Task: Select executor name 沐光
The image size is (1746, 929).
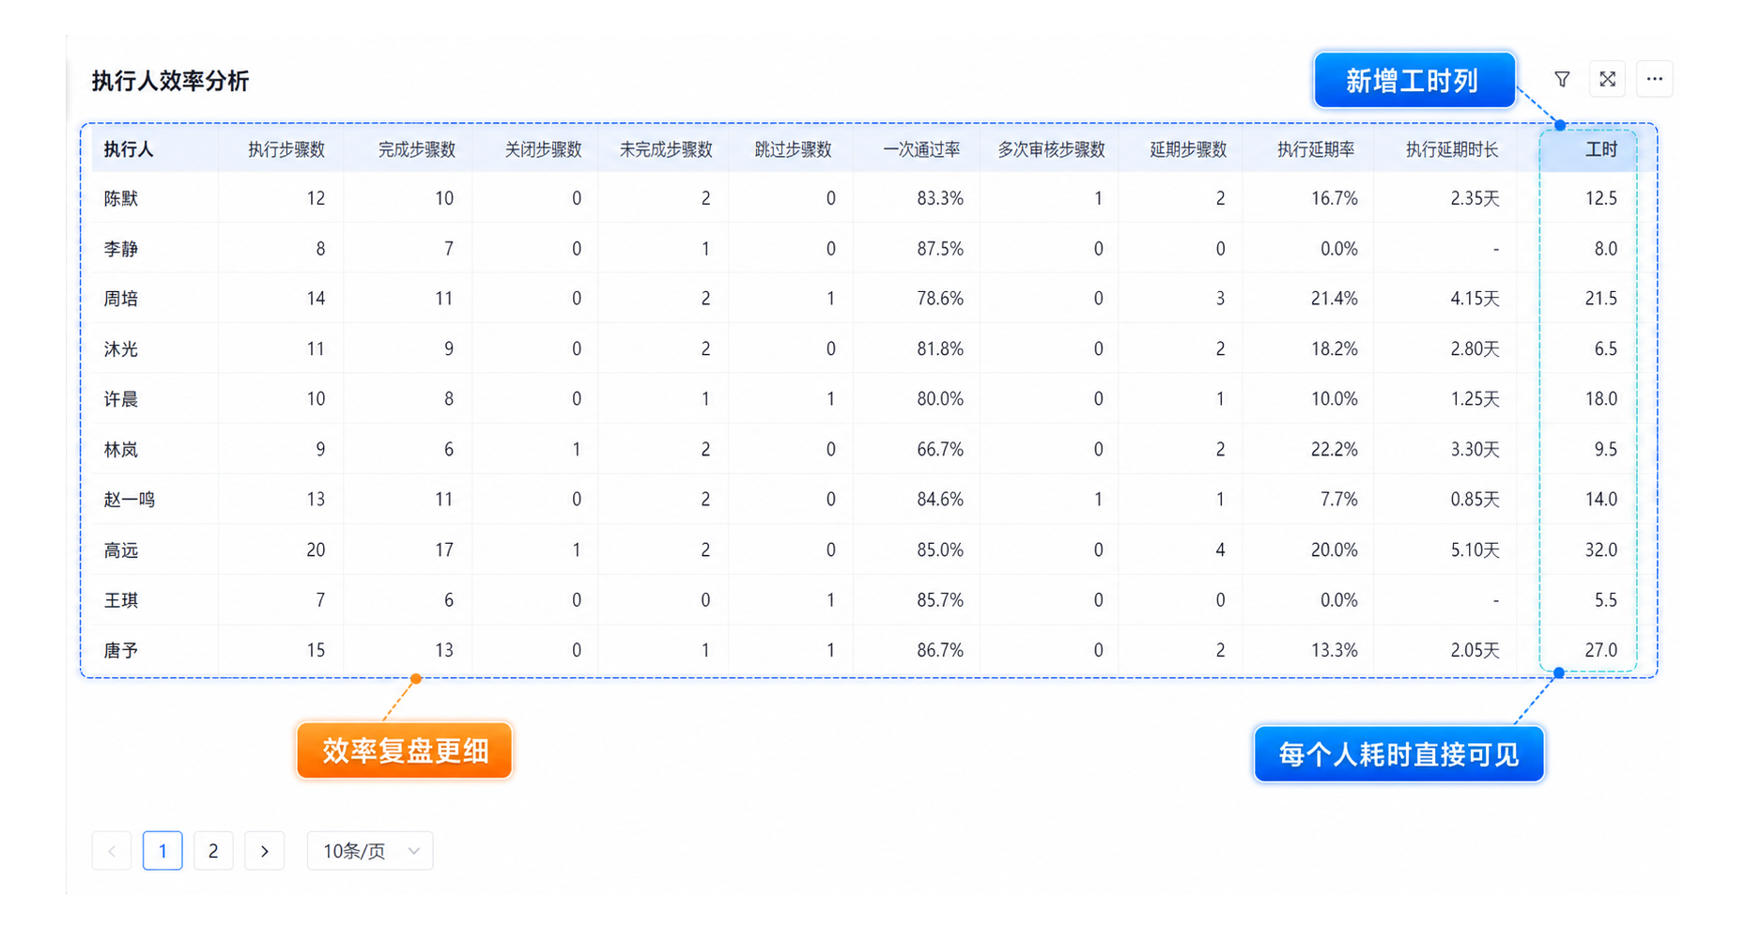Action: (x=121, y=349)
